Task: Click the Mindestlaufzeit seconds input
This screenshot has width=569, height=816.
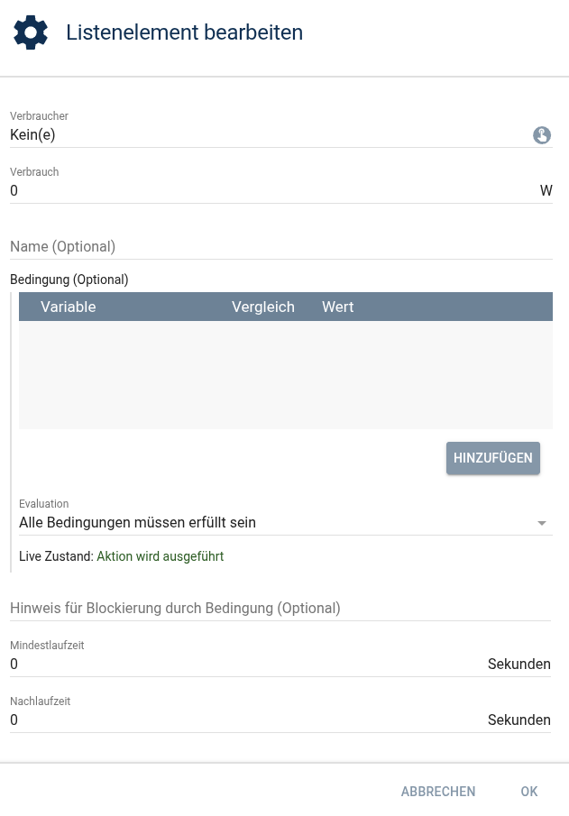Action: 243,665
